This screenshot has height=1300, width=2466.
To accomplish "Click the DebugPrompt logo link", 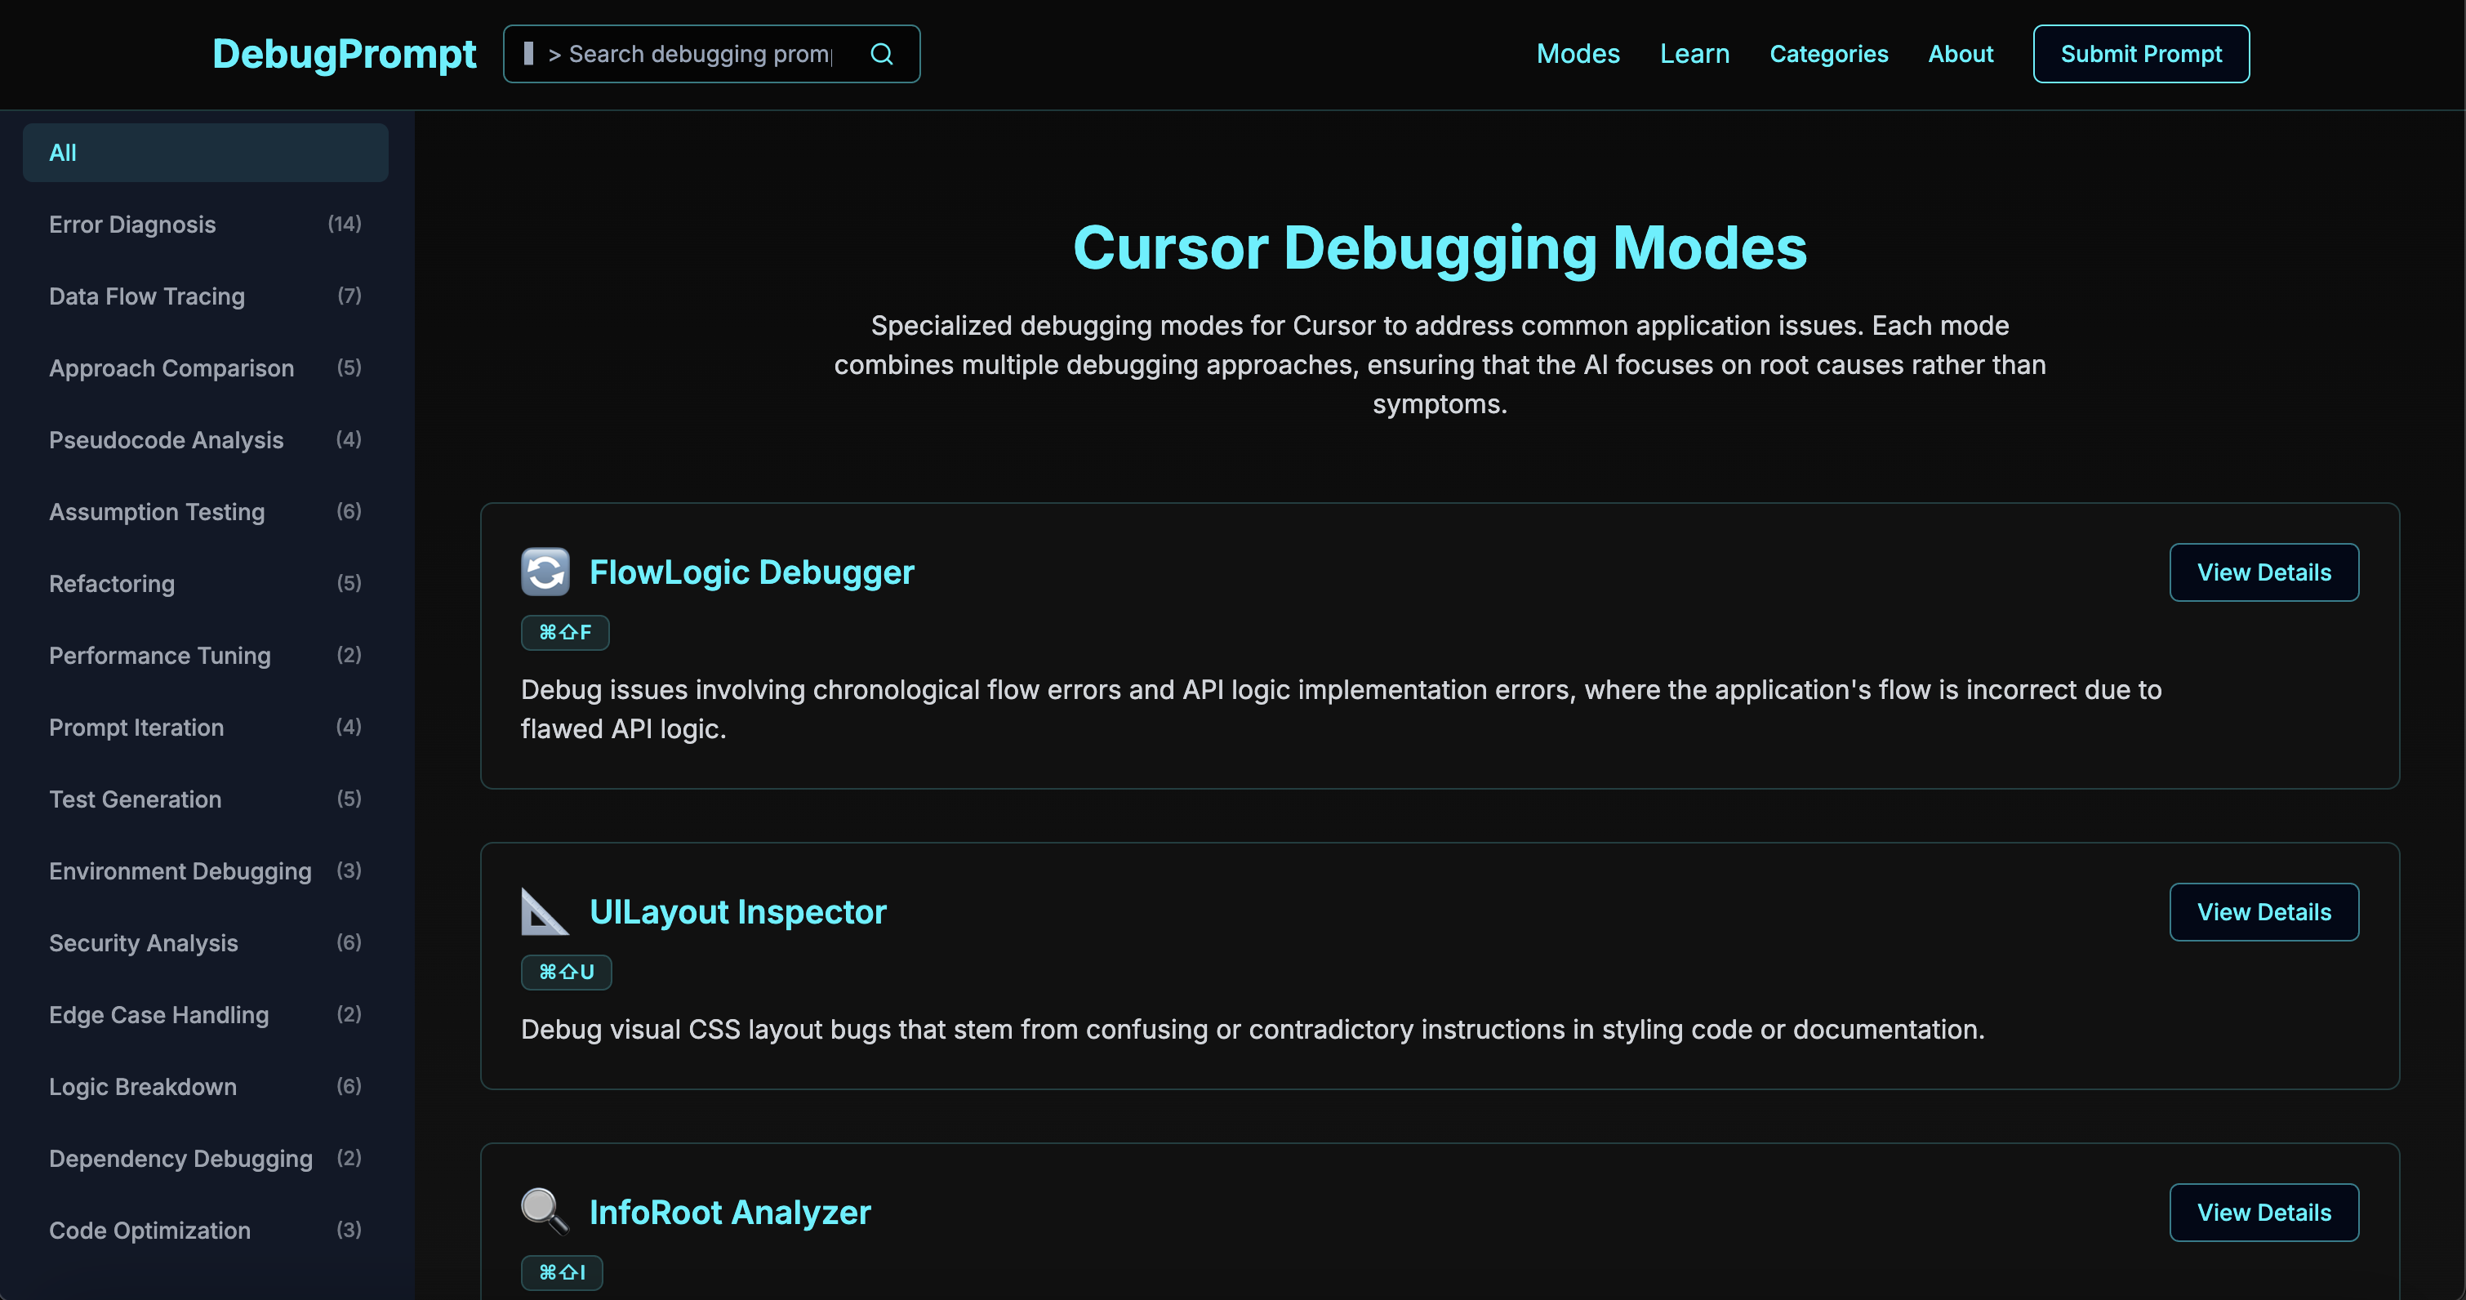I will click(344, 55).
